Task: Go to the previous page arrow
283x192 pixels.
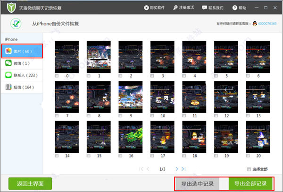Action: point(148,169)
